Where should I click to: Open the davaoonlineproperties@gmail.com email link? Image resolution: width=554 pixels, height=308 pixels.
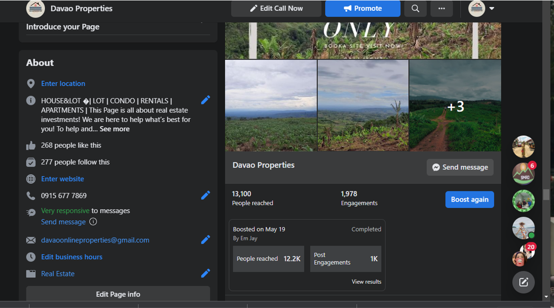(x=95, y=240)
